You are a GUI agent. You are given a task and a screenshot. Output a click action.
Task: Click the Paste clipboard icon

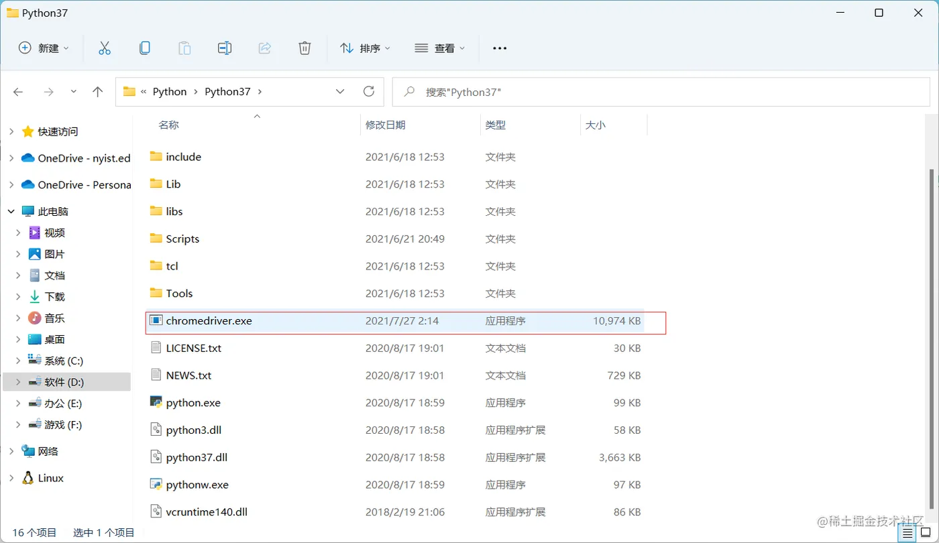tap(184, 48)
